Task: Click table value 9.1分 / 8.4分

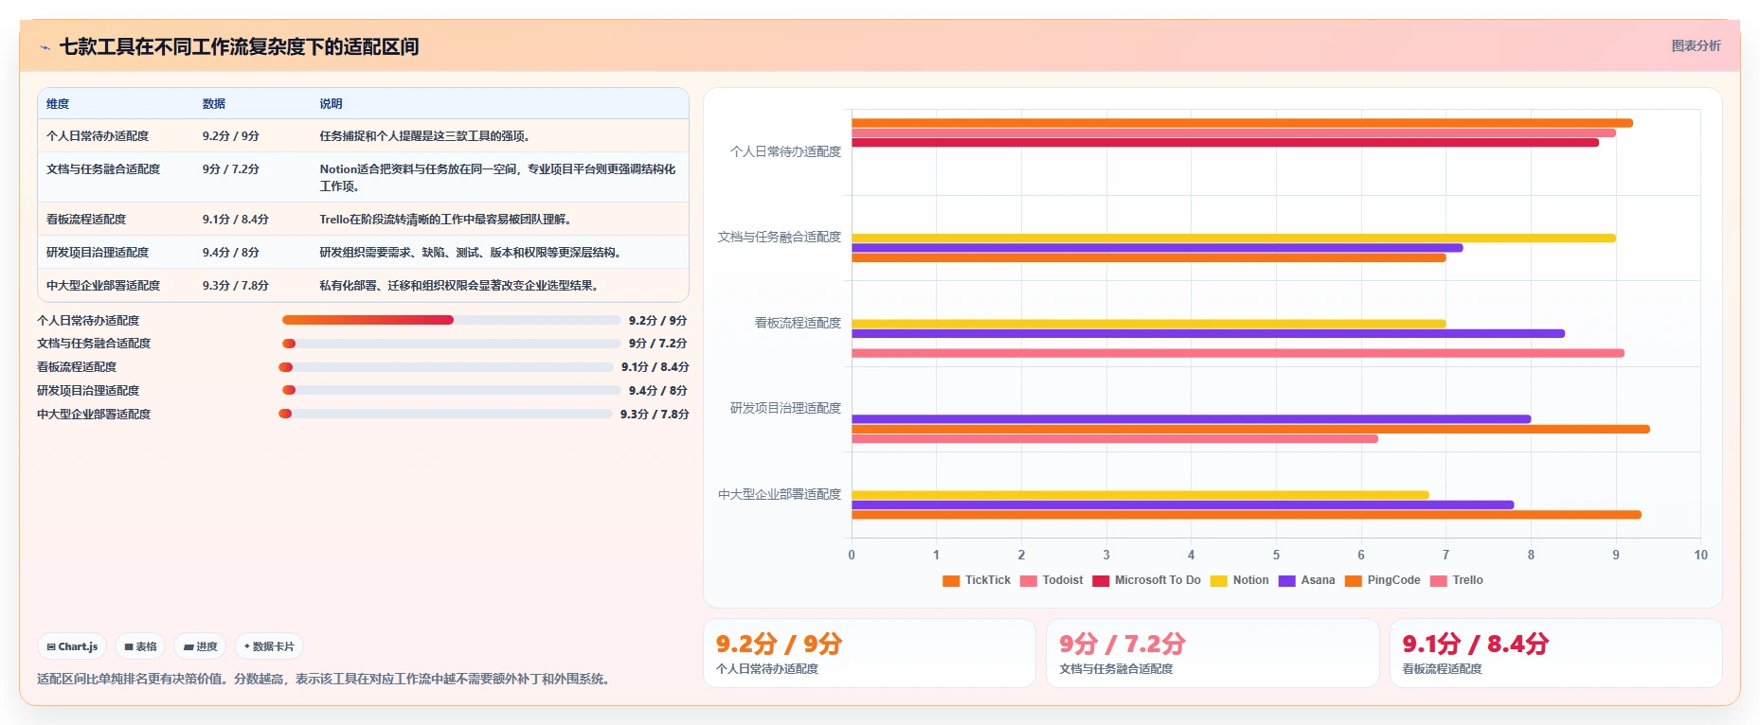Action: coord(235,220)
